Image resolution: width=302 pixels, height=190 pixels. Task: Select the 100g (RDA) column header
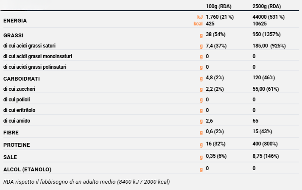220,6
